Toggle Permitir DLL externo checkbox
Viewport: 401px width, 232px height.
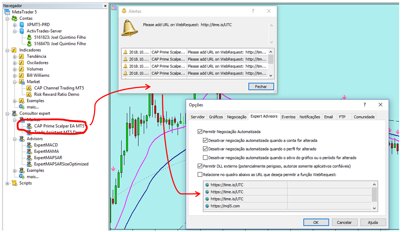[x=200, y=166]
